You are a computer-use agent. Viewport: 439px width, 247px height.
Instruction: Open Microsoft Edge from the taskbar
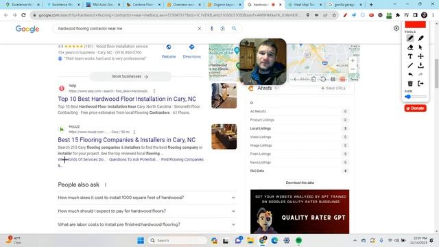point(274,240)
